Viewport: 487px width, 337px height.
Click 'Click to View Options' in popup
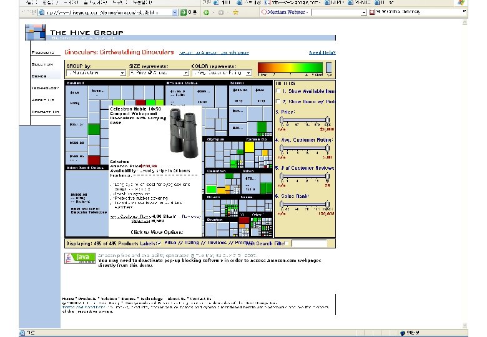[x=157, y=232]
